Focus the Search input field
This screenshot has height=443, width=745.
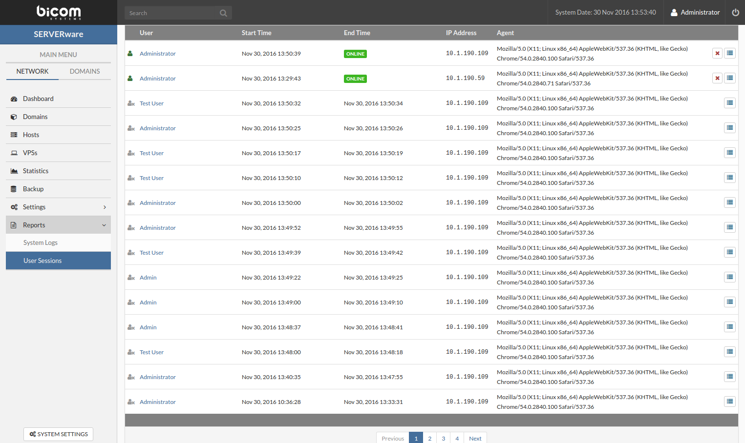(171, 13)
